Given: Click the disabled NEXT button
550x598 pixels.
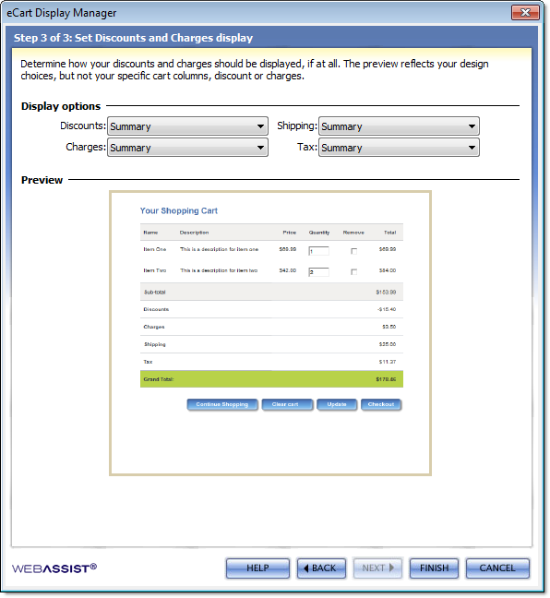Looking at the screenshot, I should [x=377, y=568].
